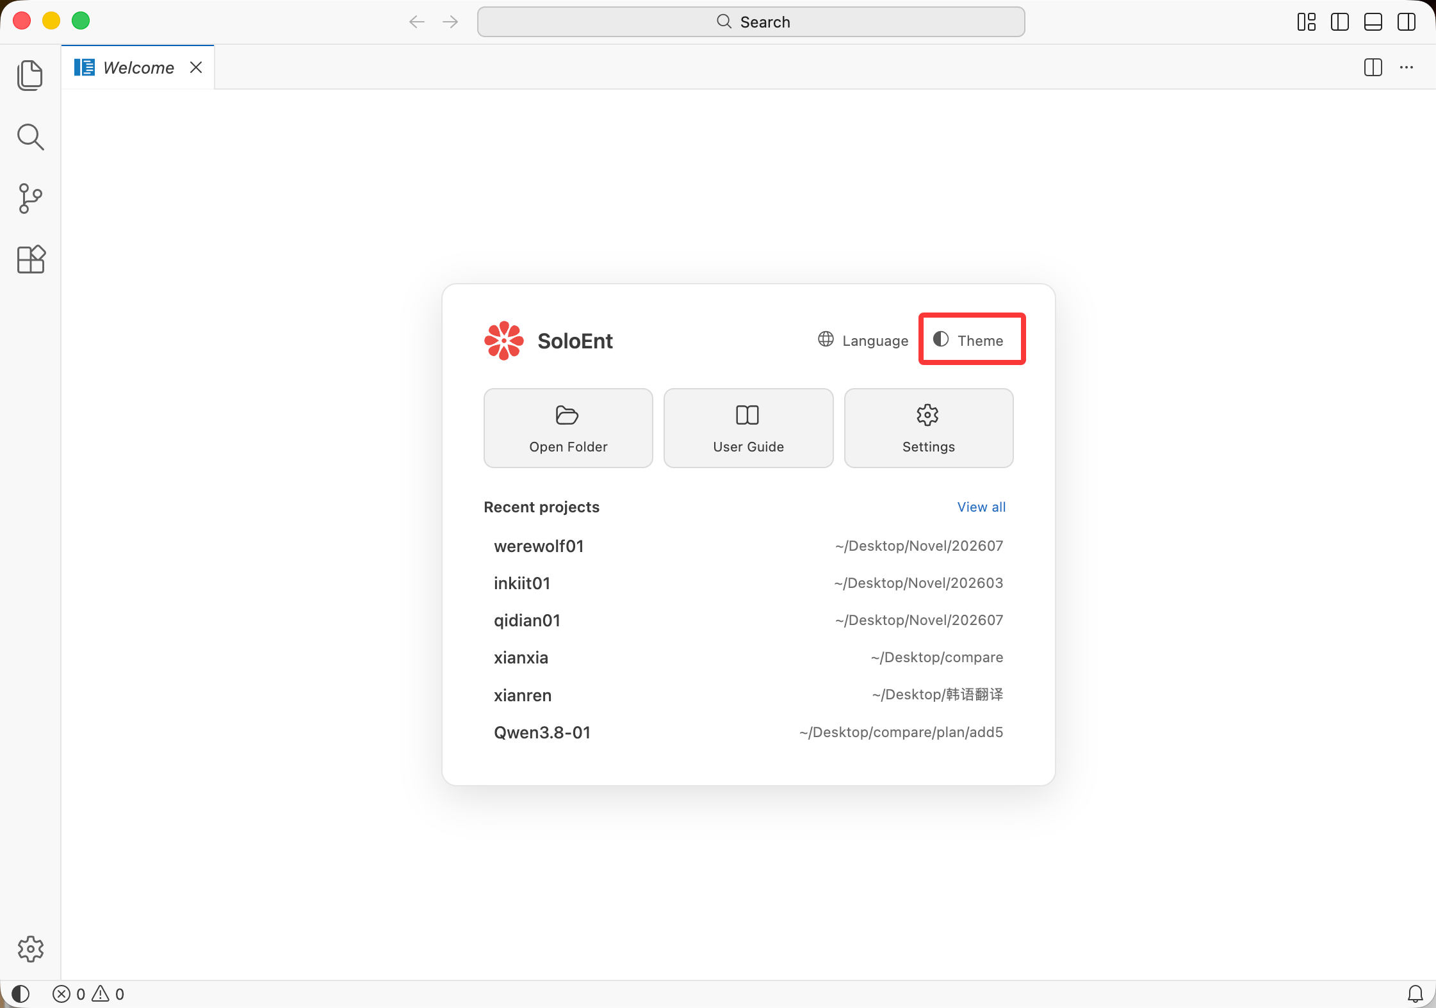Open the Customize Layout control

click(1307, 22)
